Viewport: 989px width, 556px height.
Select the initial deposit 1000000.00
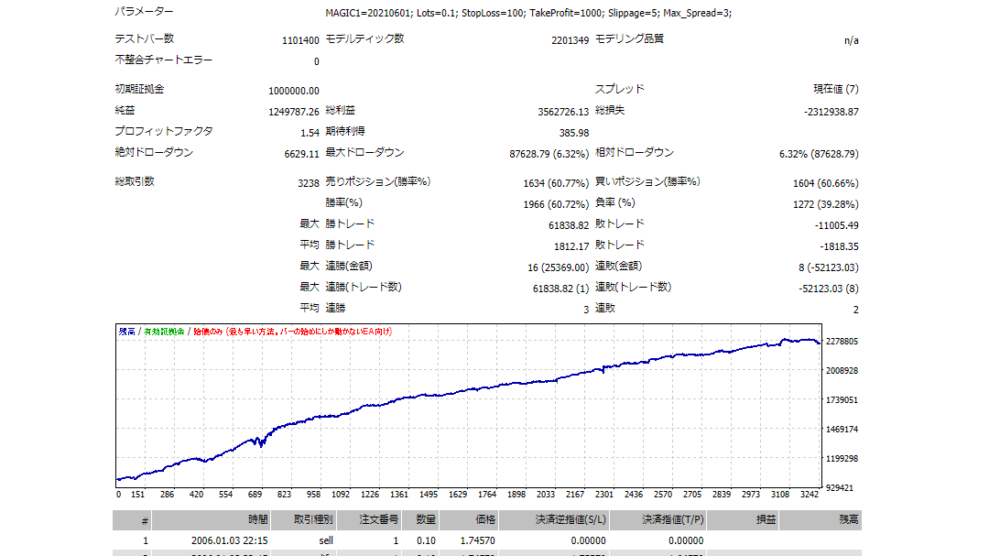[294, 91]
